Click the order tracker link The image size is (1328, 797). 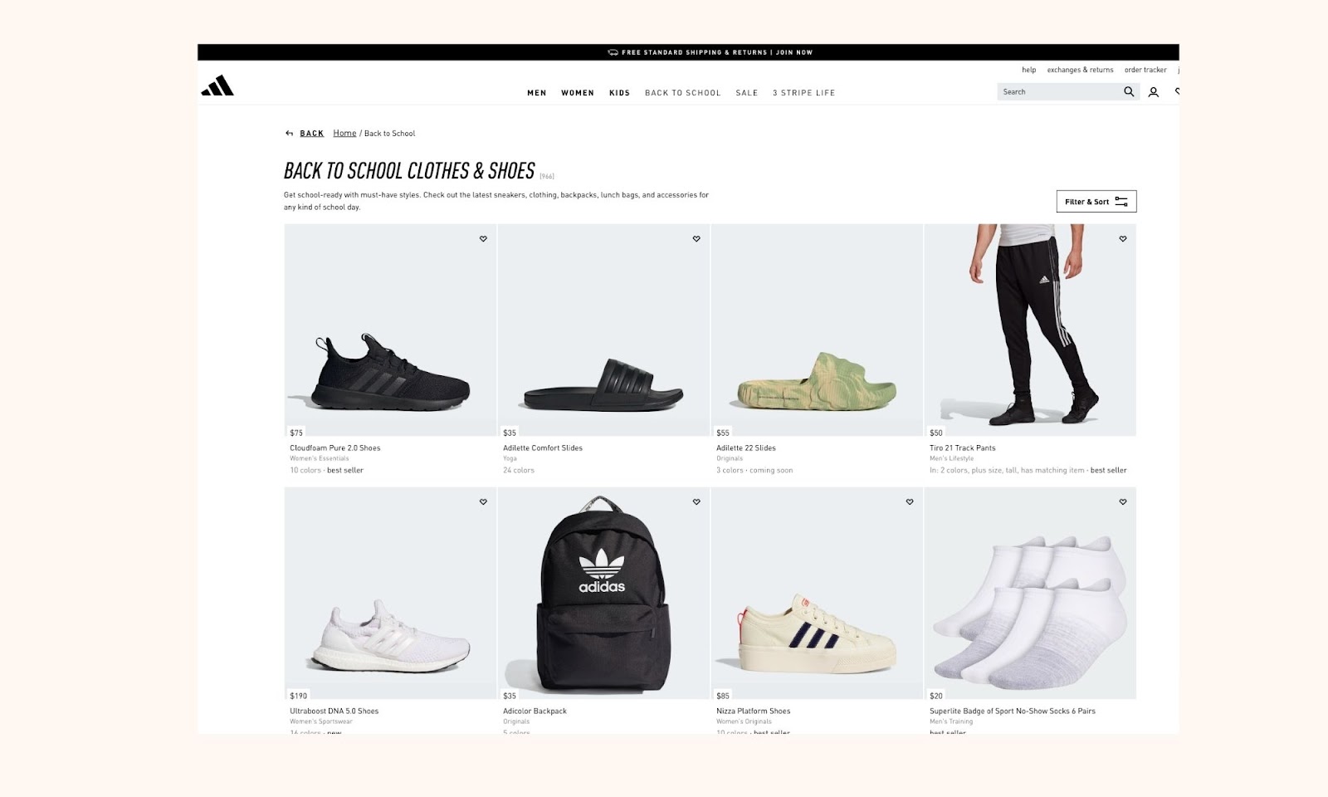[x=1145, y=70]
